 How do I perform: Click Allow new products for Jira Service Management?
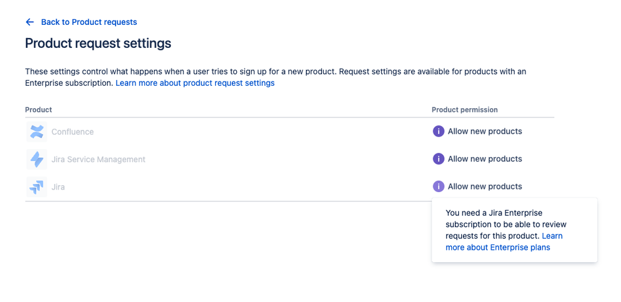[x=484, y=158]
